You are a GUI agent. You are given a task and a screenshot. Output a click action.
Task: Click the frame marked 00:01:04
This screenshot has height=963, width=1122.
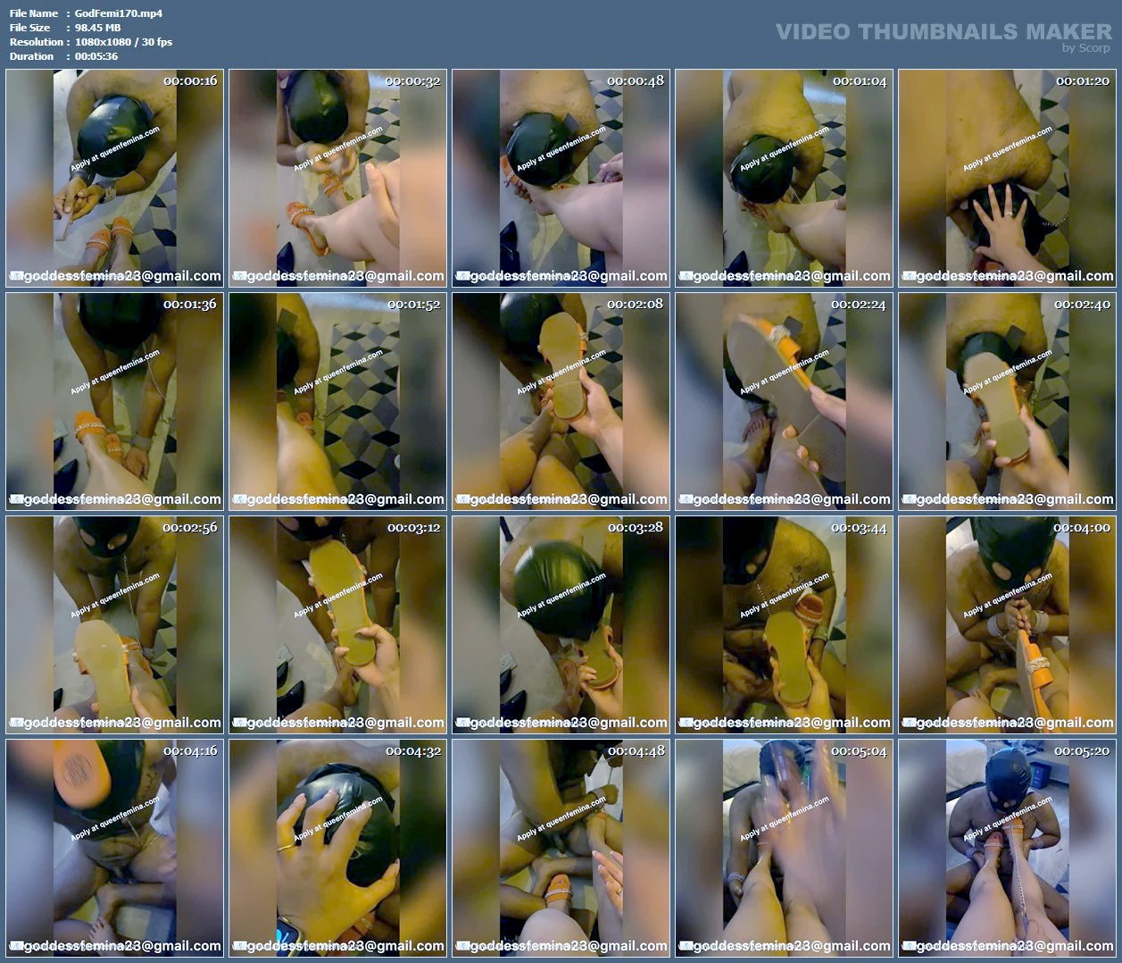784,179
